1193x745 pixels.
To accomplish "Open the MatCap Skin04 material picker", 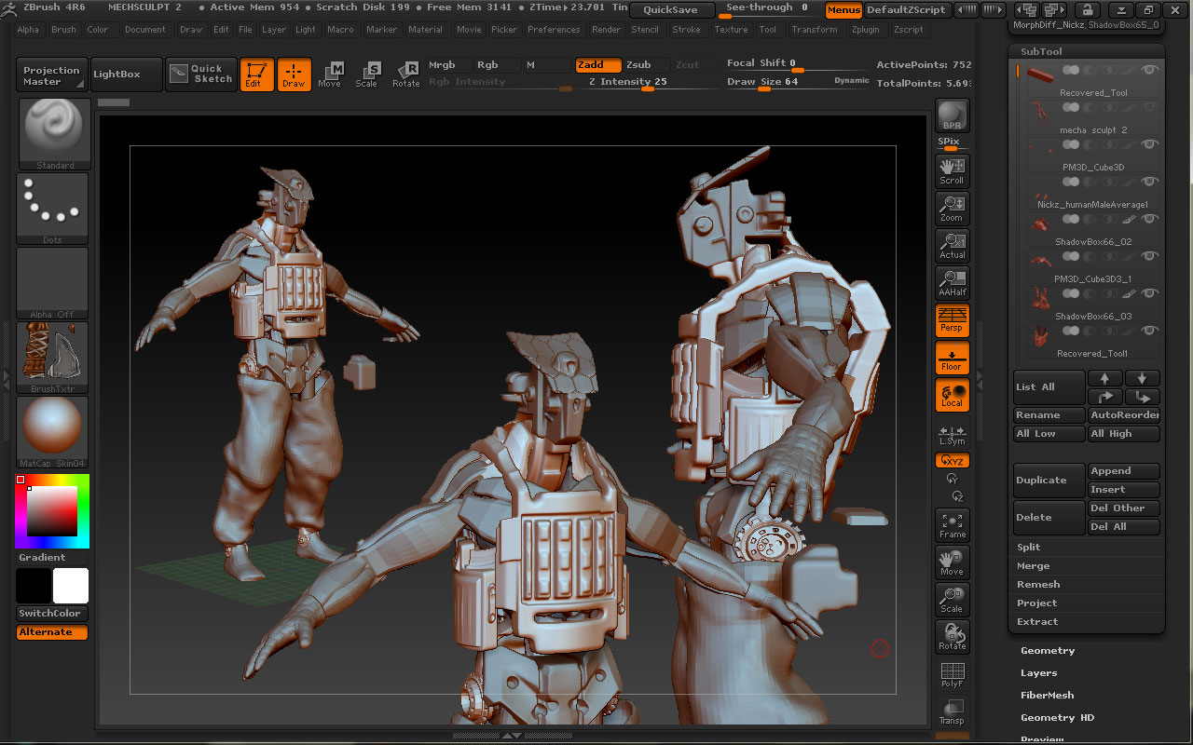I will 53,432.
